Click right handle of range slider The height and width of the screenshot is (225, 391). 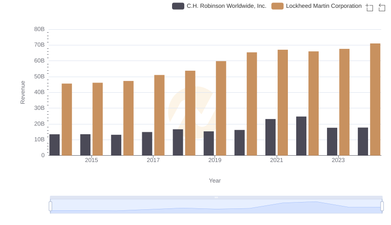[382, 206]
